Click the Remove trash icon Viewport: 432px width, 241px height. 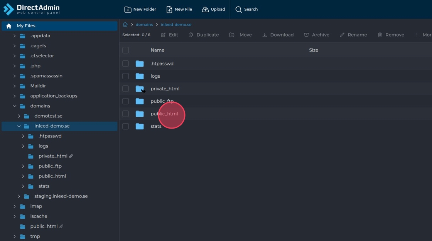coord(380,35)
